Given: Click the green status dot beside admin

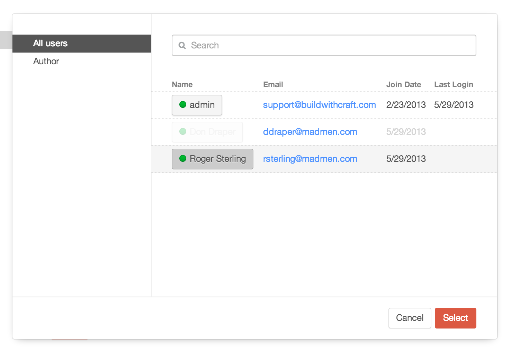Looking at the screenshot, I should 183,104.
